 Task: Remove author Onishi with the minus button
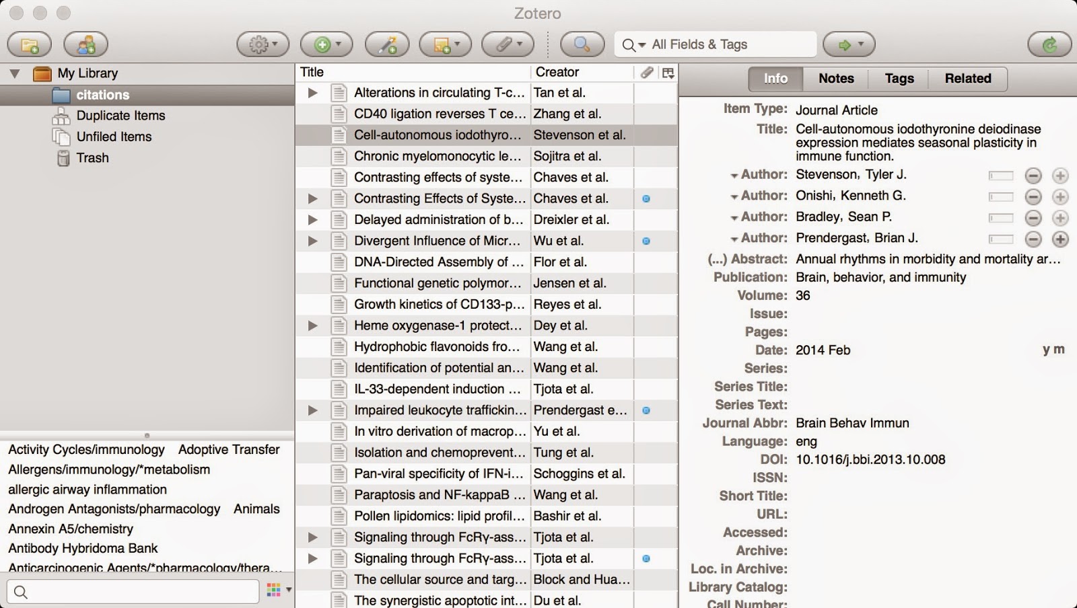(1033, 196)
